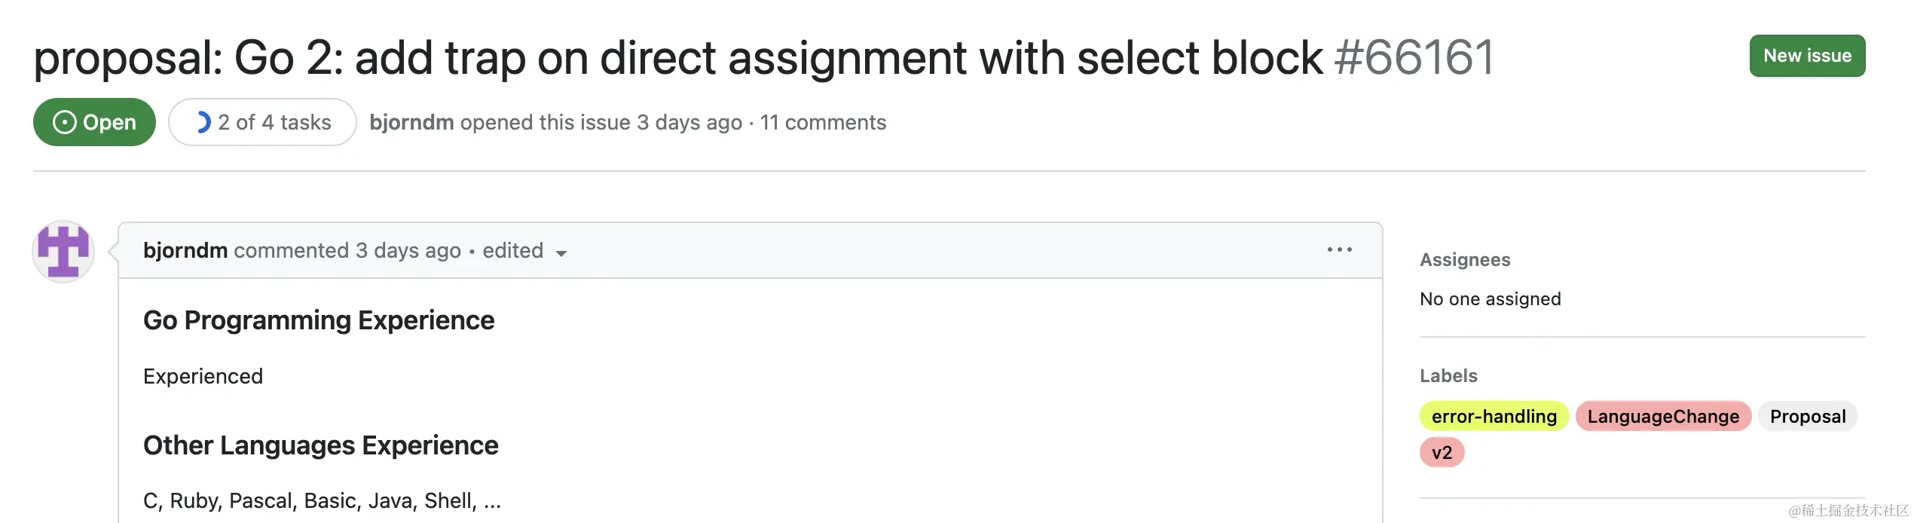Open bjorndm's purple avatar image

(x=63, y=252)
